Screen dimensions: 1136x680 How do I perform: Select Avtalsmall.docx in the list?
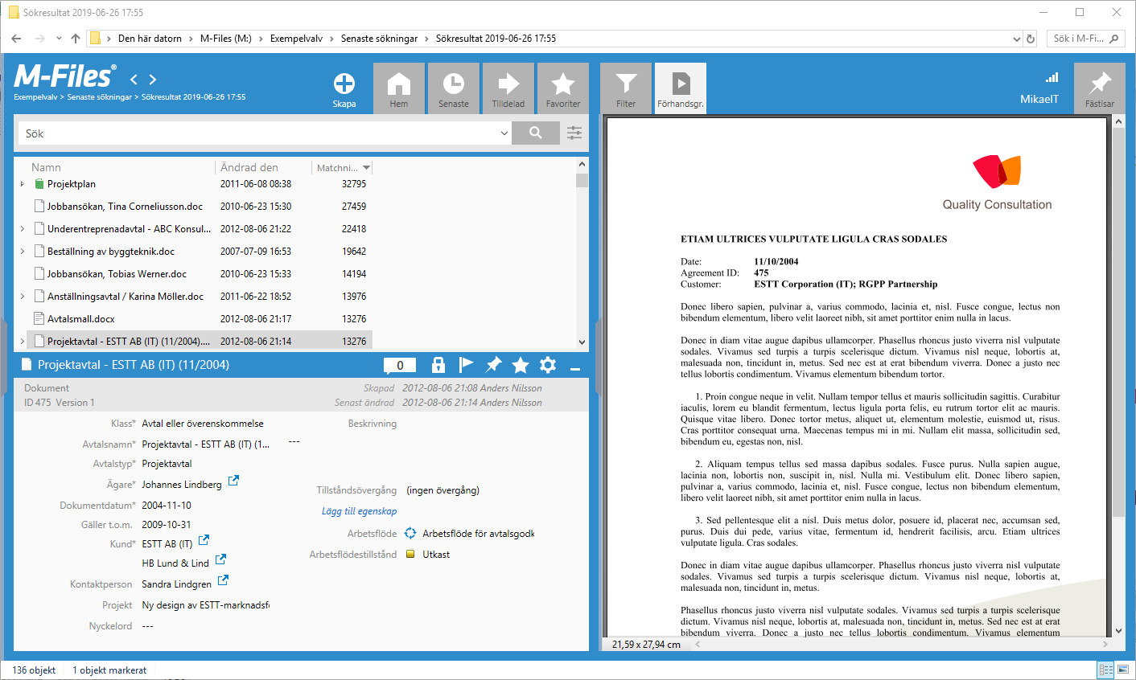tap(80, 319)
